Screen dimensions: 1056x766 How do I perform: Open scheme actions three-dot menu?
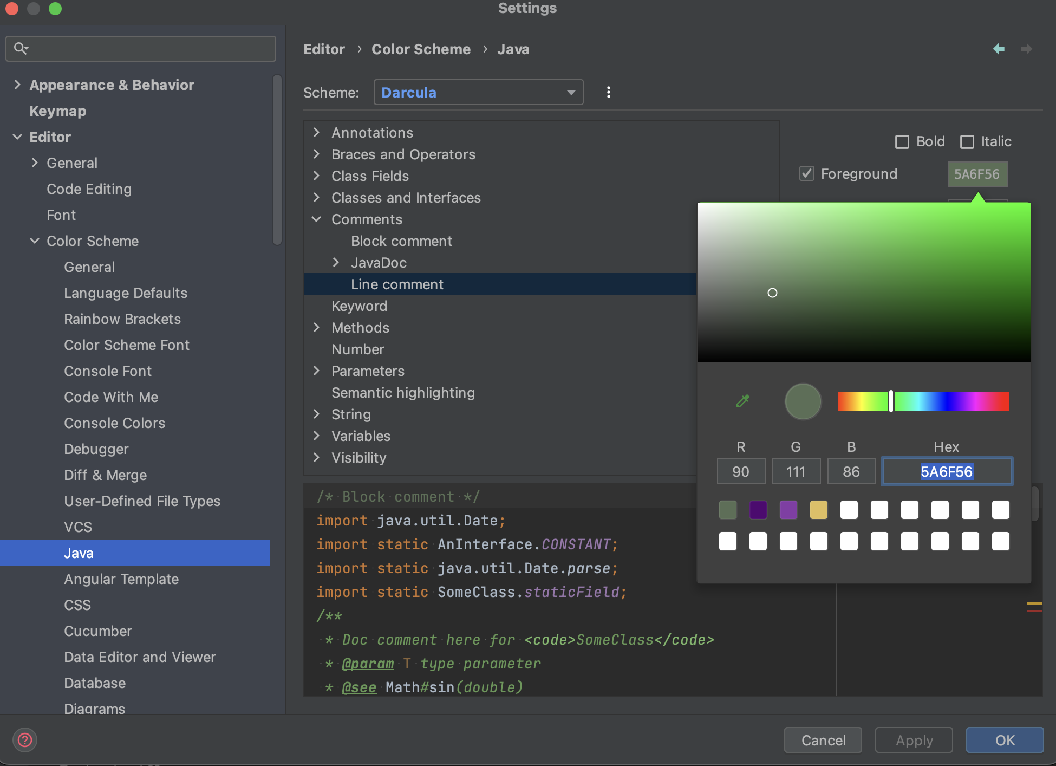coord(608,92)
